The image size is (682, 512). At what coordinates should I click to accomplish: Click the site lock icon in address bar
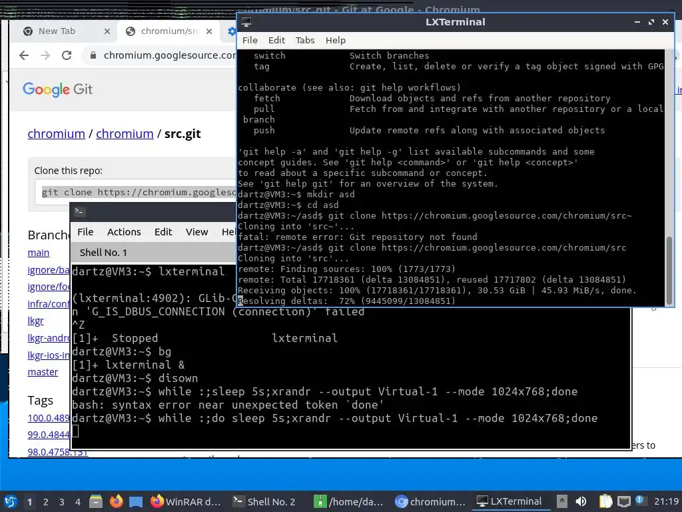pos(93,55)
